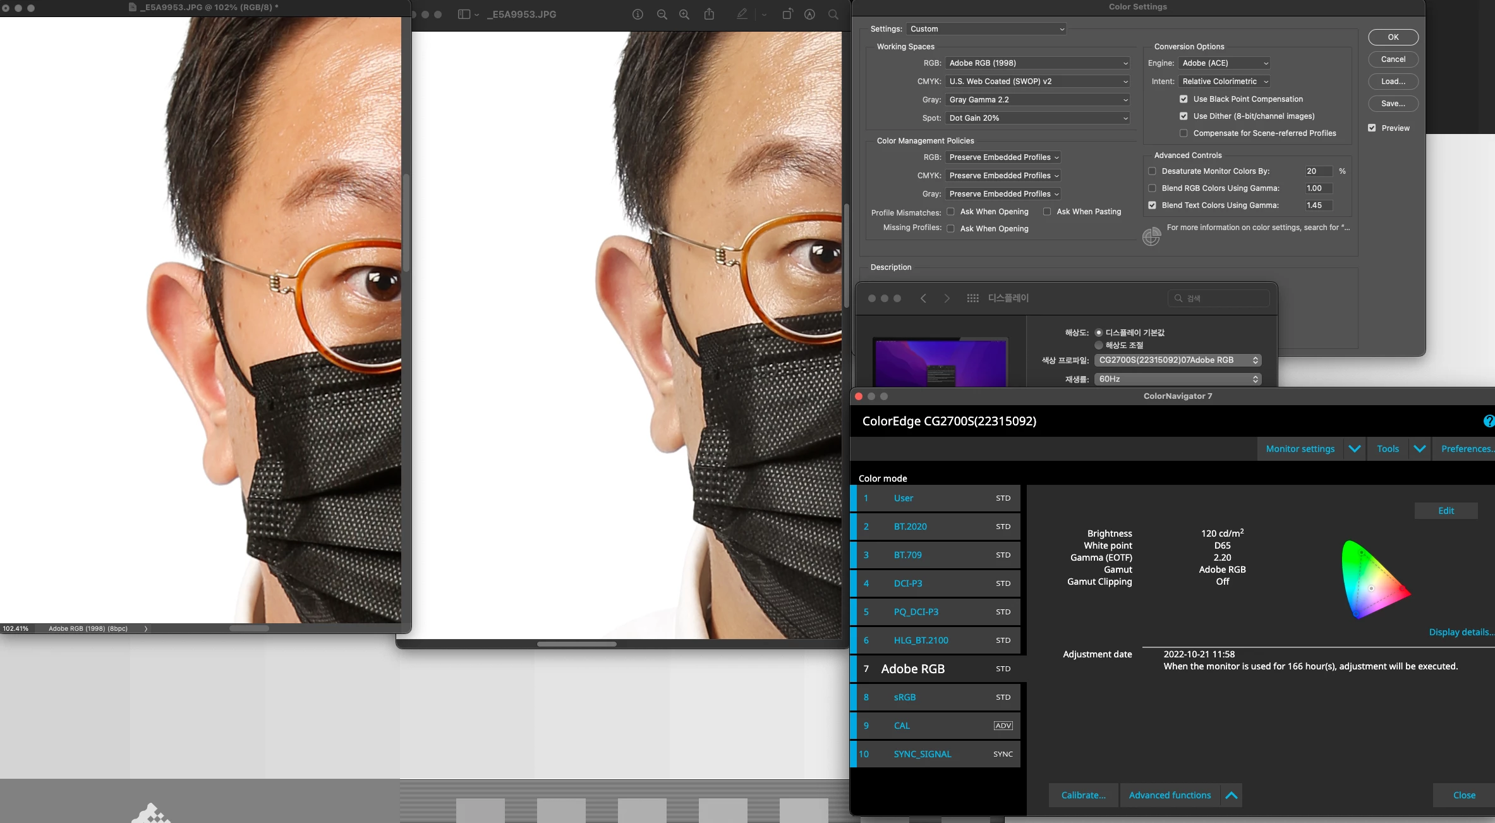
Task: Open the 색상 프로파일 color profile dropdown
Action: coord(1178,360)
